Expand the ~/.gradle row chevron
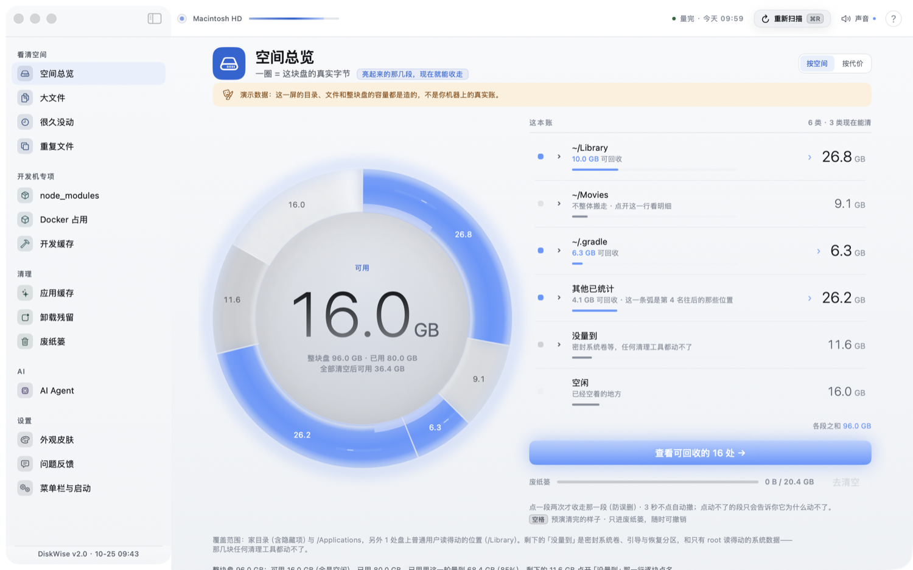 coord(559,251)
